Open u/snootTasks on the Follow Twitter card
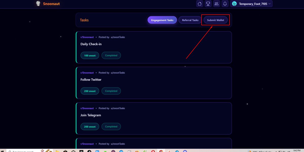Screen dimensions: 304x152 click(118, 73)
